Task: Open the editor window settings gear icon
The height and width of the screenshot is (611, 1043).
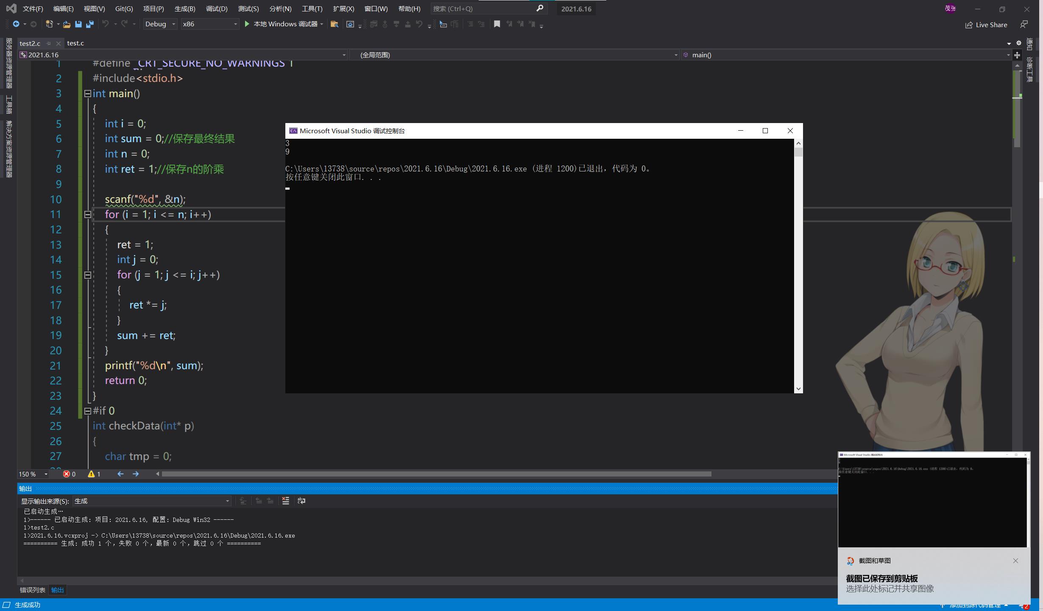Action: click(1018, 43)
